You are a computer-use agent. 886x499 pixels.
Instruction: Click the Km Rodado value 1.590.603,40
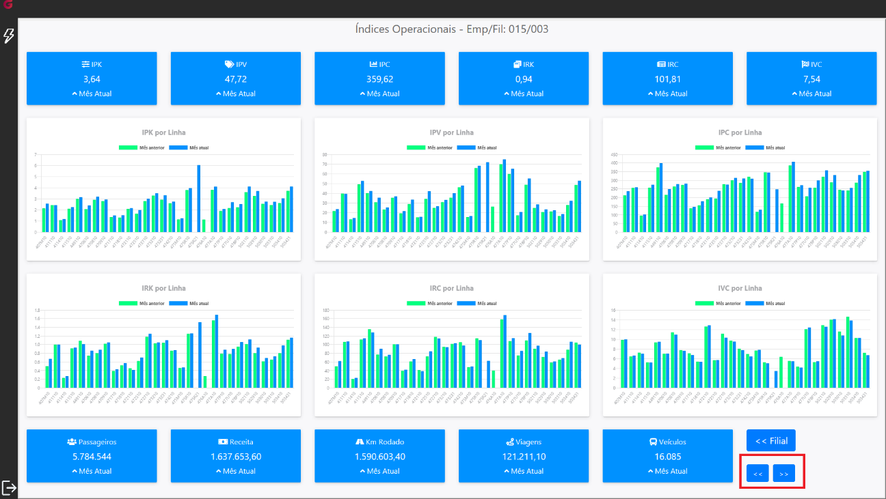(379, 457)
